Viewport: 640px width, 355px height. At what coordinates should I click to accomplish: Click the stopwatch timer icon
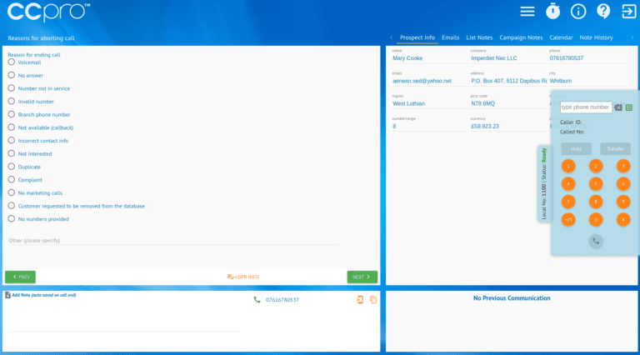552,12
